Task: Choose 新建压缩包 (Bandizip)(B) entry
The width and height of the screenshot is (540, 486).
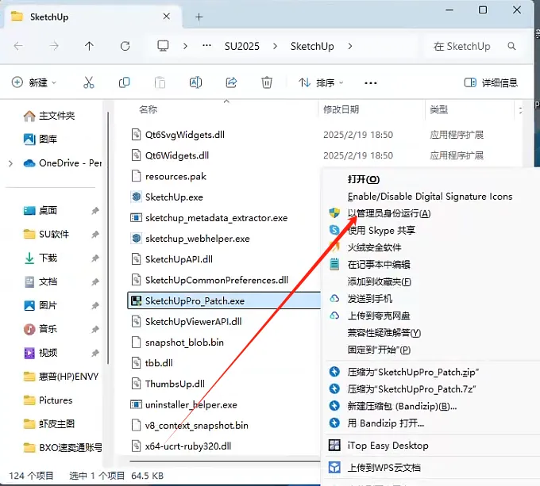Action: click(x=402, y=406)
